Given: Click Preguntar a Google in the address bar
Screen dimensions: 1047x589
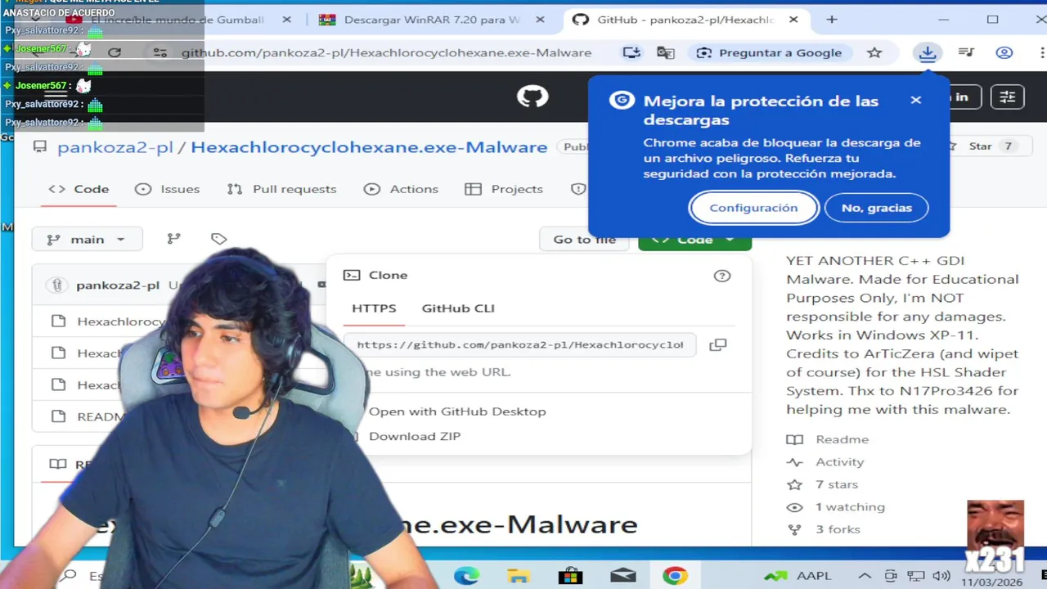Looking at the screenshot, I should [x=769, y=52].
